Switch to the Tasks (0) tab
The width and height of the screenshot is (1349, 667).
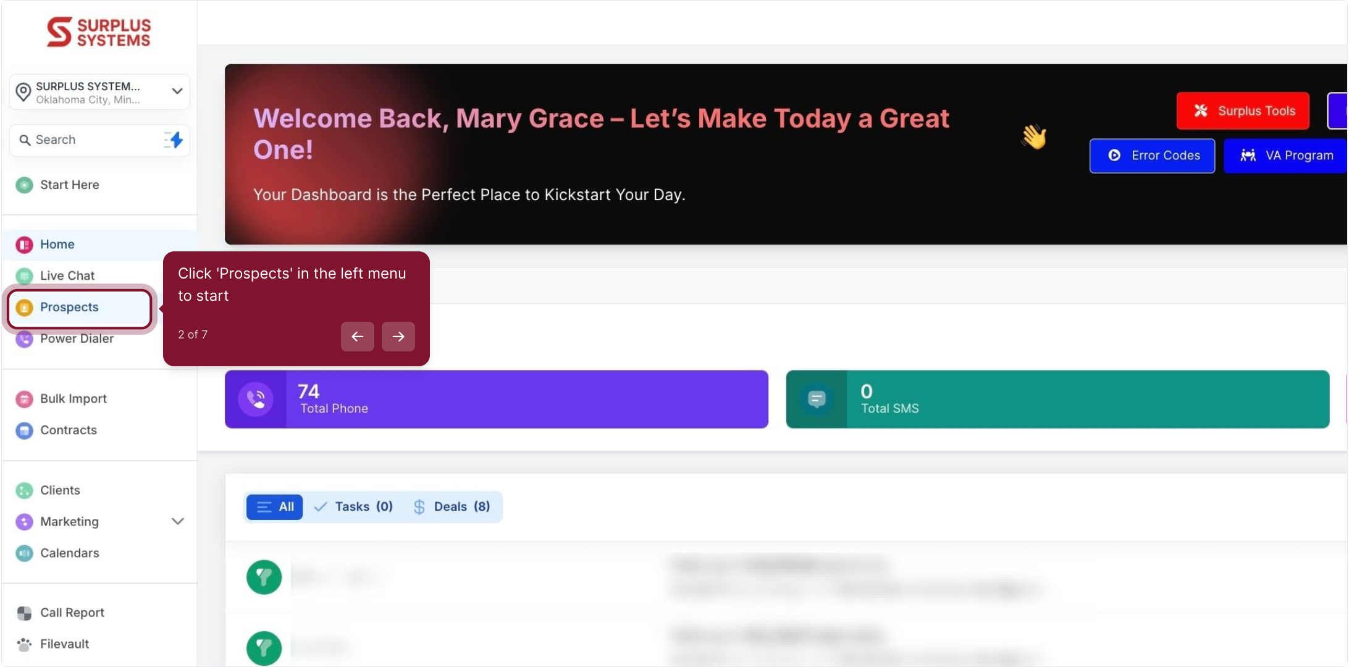pyautogui.click(x=354, y=507)
